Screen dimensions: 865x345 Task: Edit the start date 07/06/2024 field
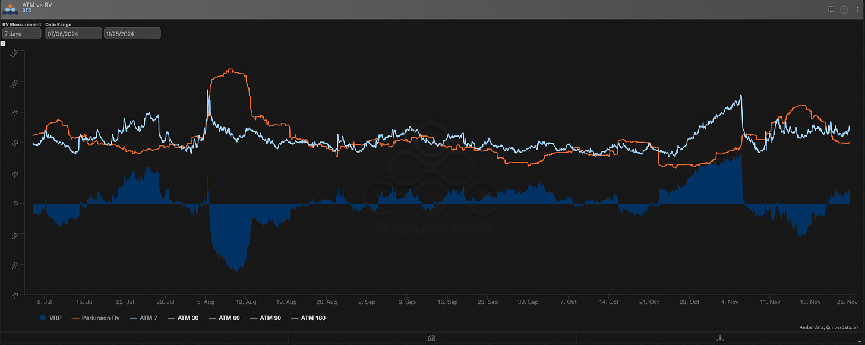[x=74, y=33]
